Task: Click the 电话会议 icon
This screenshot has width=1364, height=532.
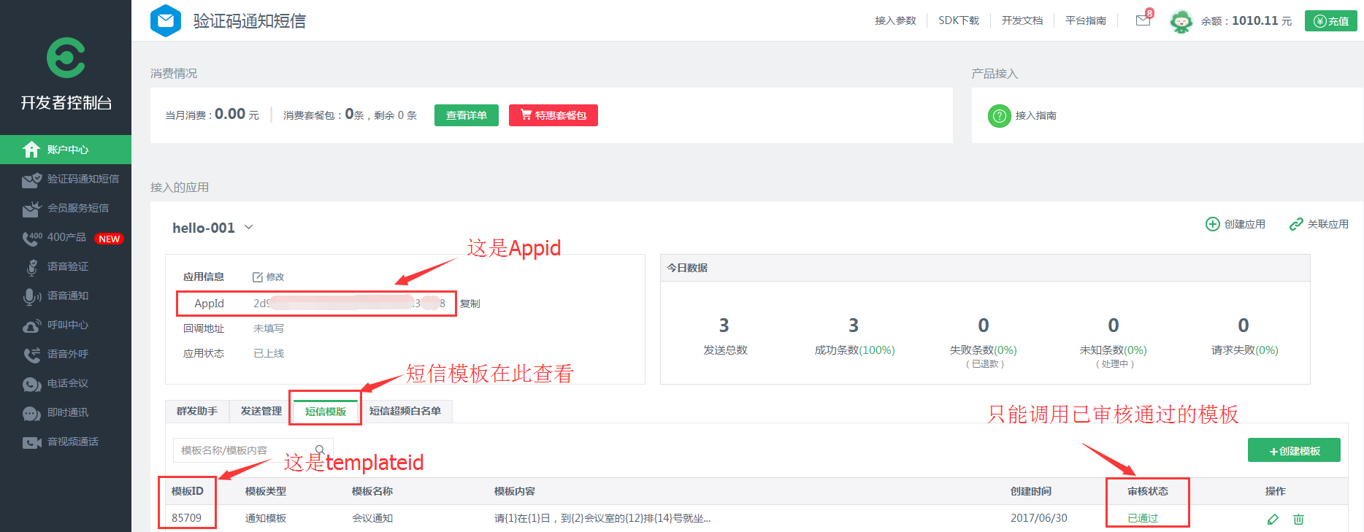Action: tap(31, 384)
